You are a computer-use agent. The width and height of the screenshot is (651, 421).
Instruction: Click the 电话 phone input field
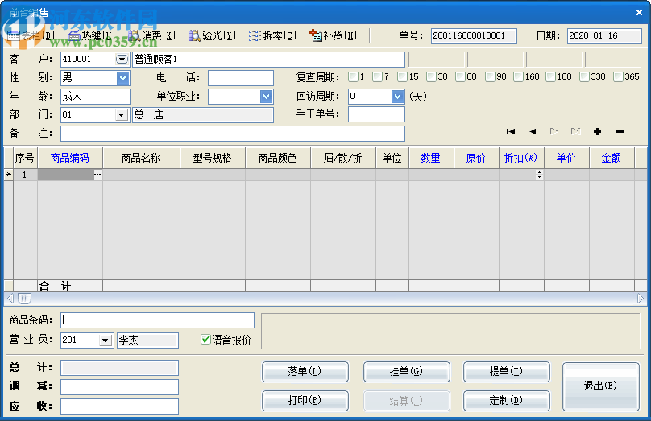click(x=241, y=78)
